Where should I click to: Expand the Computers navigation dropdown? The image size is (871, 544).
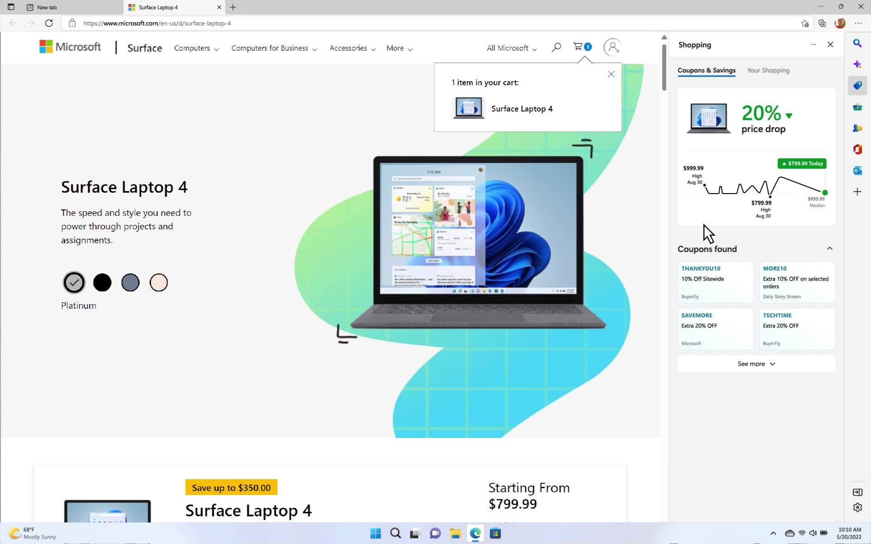pyautogui.click(x=196, y=48)
